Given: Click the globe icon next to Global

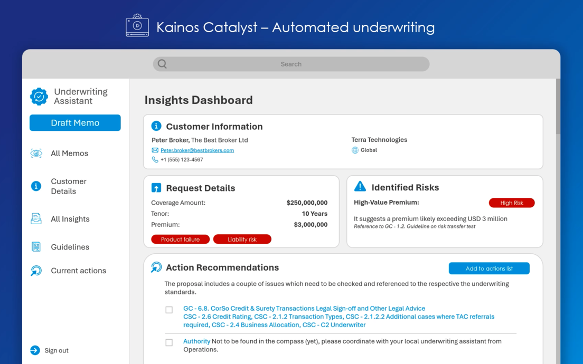Looking at the screenshot, I should tap(355, 150).
